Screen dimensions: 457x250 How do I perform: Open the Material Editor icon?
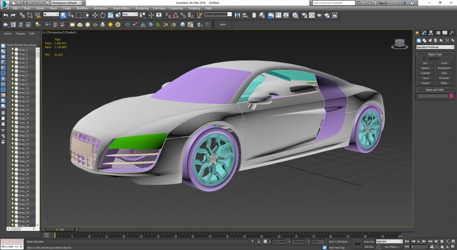295,15
